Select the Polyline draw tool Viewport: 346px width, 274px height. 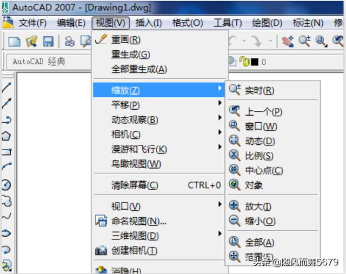tap(6, 120)
